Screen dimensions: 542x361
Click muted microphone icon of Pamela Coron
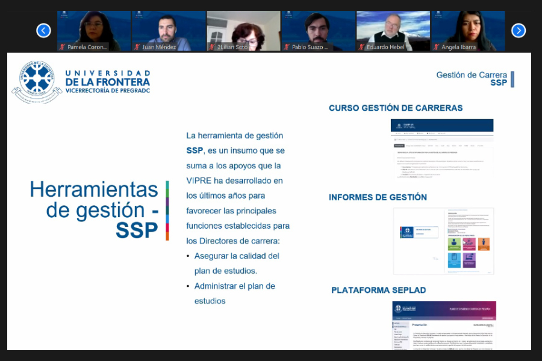coord(63,47)
